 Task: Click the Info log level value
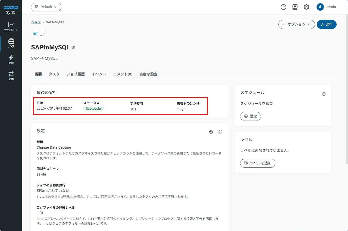(x=40, y=213)
